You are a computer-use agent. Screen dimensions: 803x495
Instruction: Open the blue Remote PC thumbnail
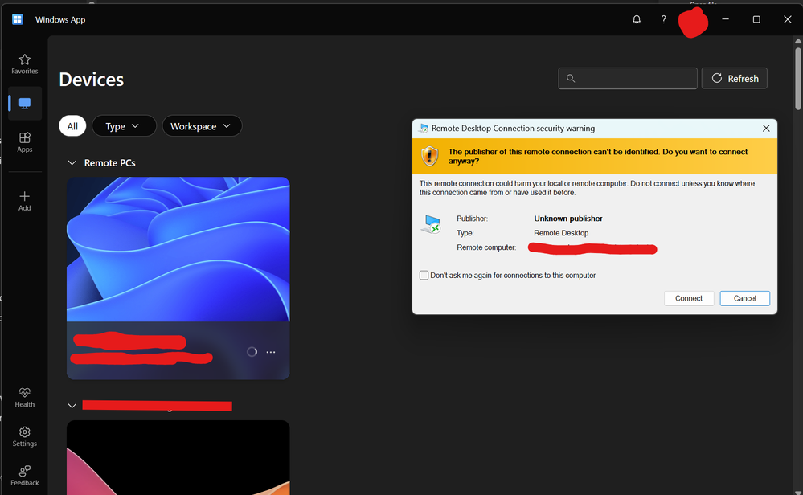(178, 249)
